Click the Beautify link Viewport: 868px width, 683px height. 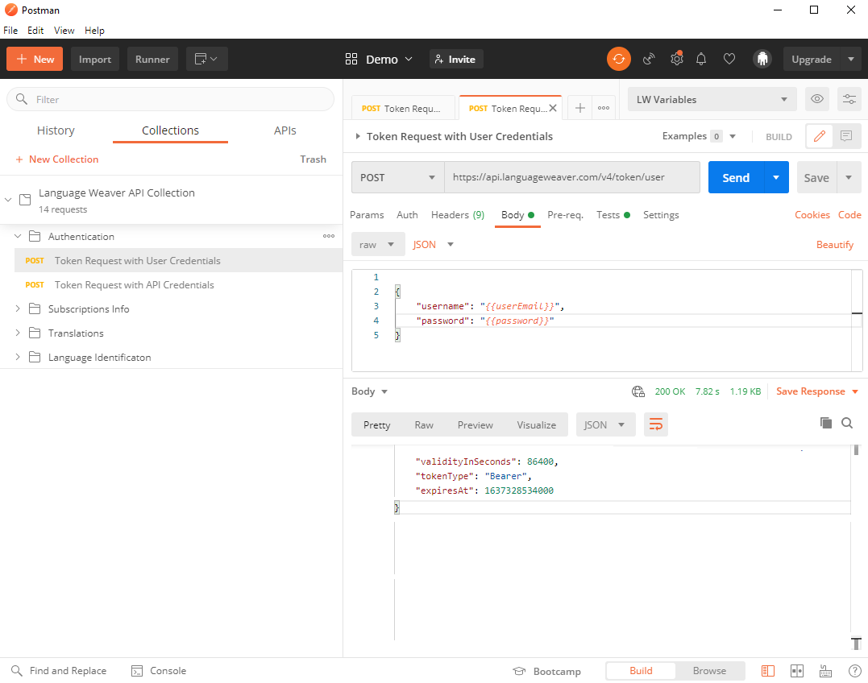[x=834, y=244]
